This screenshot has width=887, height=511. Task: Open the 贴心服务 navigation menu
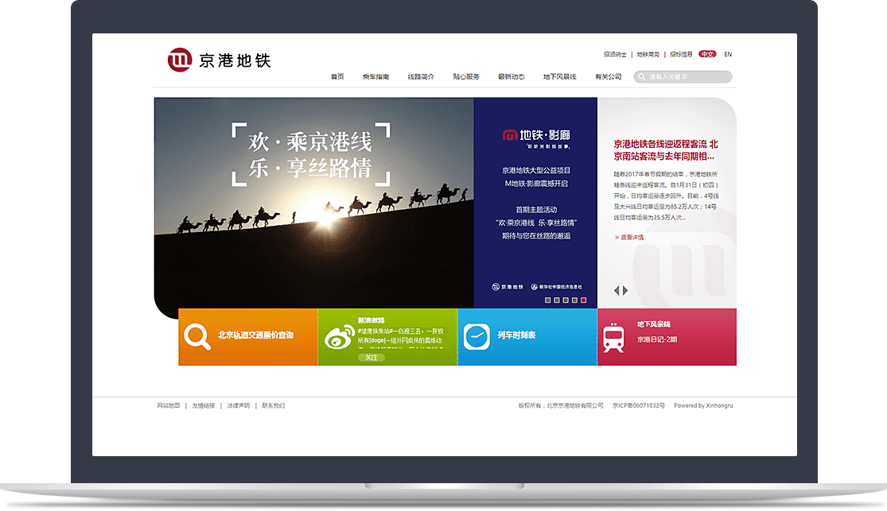tap(466, 77)
